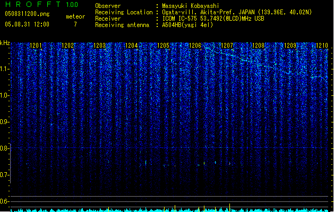
Task: Click the HROFFT 1.0.0 title text
Action: pos(41,4)
